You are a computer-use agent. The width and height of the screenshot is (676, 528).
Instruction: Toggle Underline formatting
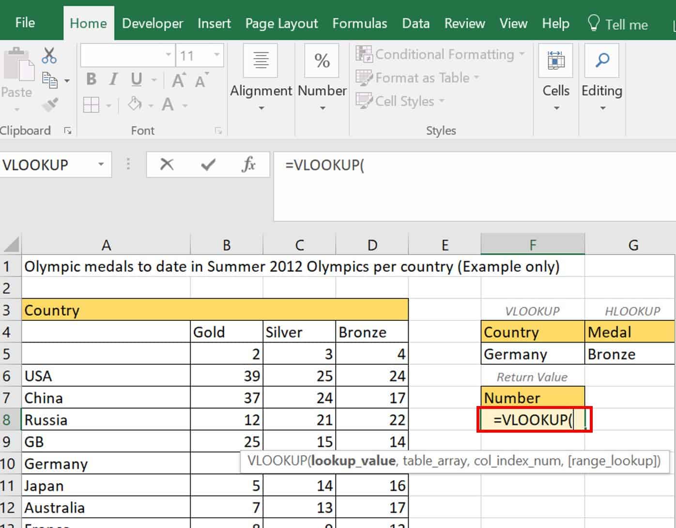point(137,79)
